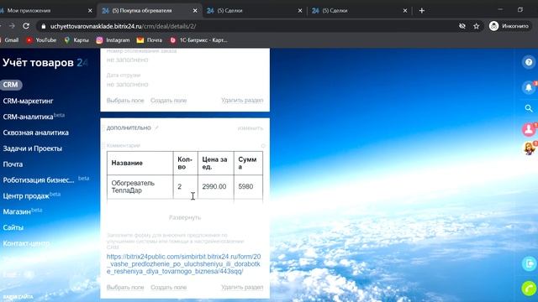
Task: Click Выбрать поле in the Дополнительно section
Action: (x=125, y=287)
